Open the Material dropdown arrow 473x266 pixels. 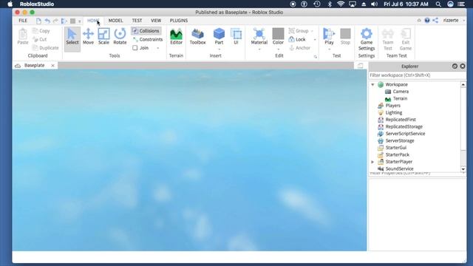259,50
